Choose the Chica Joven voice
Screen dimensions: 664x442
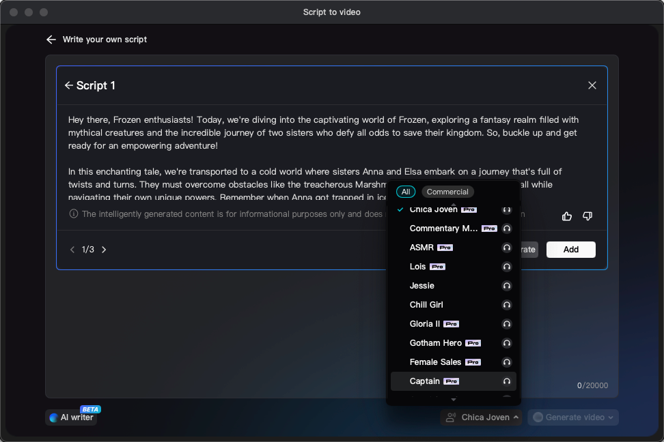click(x=454, y=210)
